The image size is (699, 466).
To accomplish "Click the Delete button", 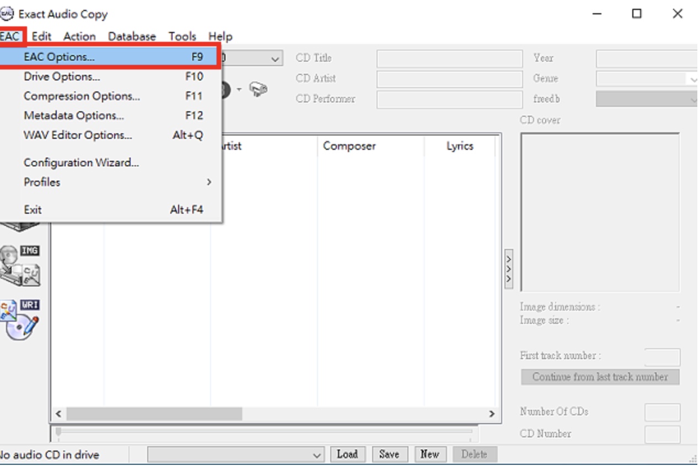I will point(475,454).
